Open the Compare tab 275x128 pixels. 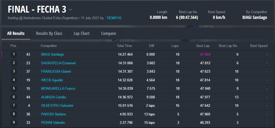coord(108,33)
